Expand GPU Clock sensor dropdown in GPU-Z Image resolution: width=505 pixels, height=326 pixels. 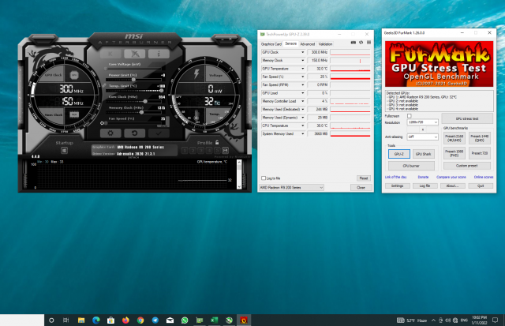[x=302, y=52]
